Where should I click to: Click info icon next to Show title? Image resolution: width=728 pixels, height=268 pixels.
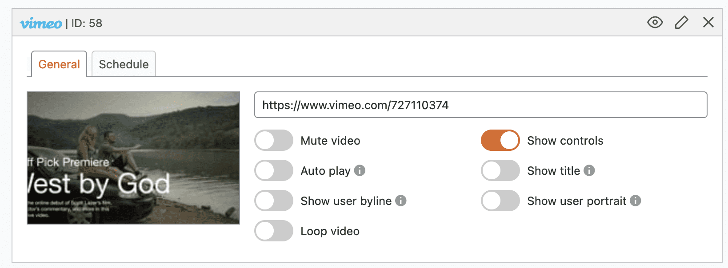(x=589, y=170)
